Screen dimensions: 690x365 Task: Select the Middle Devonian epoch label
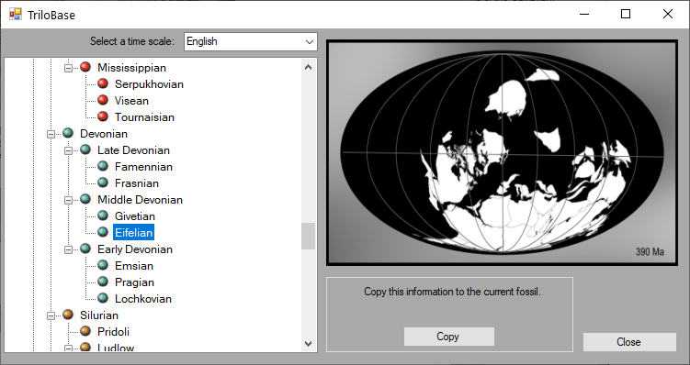tap(140, 200)
